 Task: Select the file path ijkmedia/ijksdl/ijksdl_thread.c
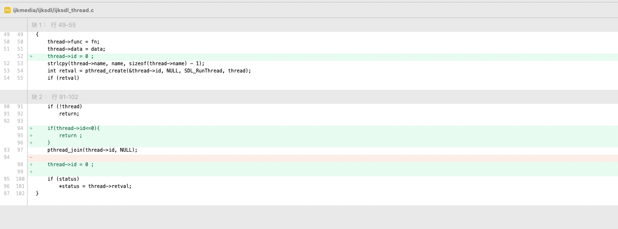tap(53, 10)
